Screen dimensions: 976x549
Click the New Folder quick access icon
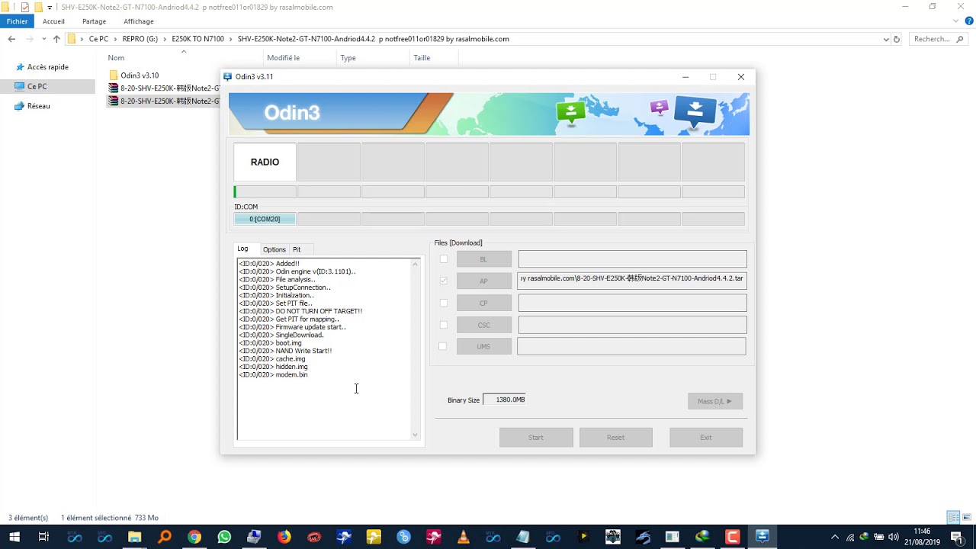(x=38, y=7)
